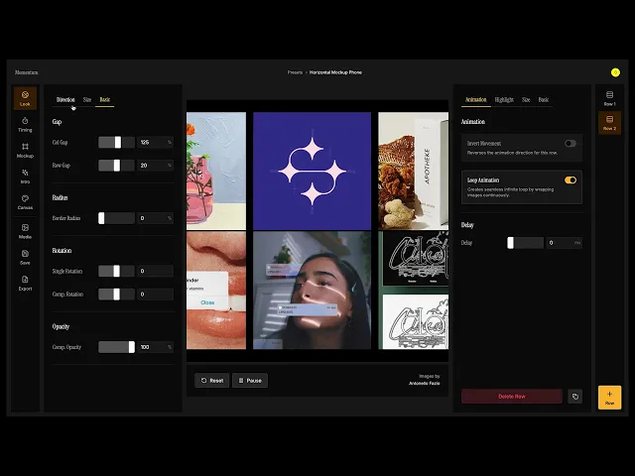The width and height of the screenshot is (635, 476).
Task: Click the Apotheke product image in preview
Action: pyautogui.click(x=413, y=171)
